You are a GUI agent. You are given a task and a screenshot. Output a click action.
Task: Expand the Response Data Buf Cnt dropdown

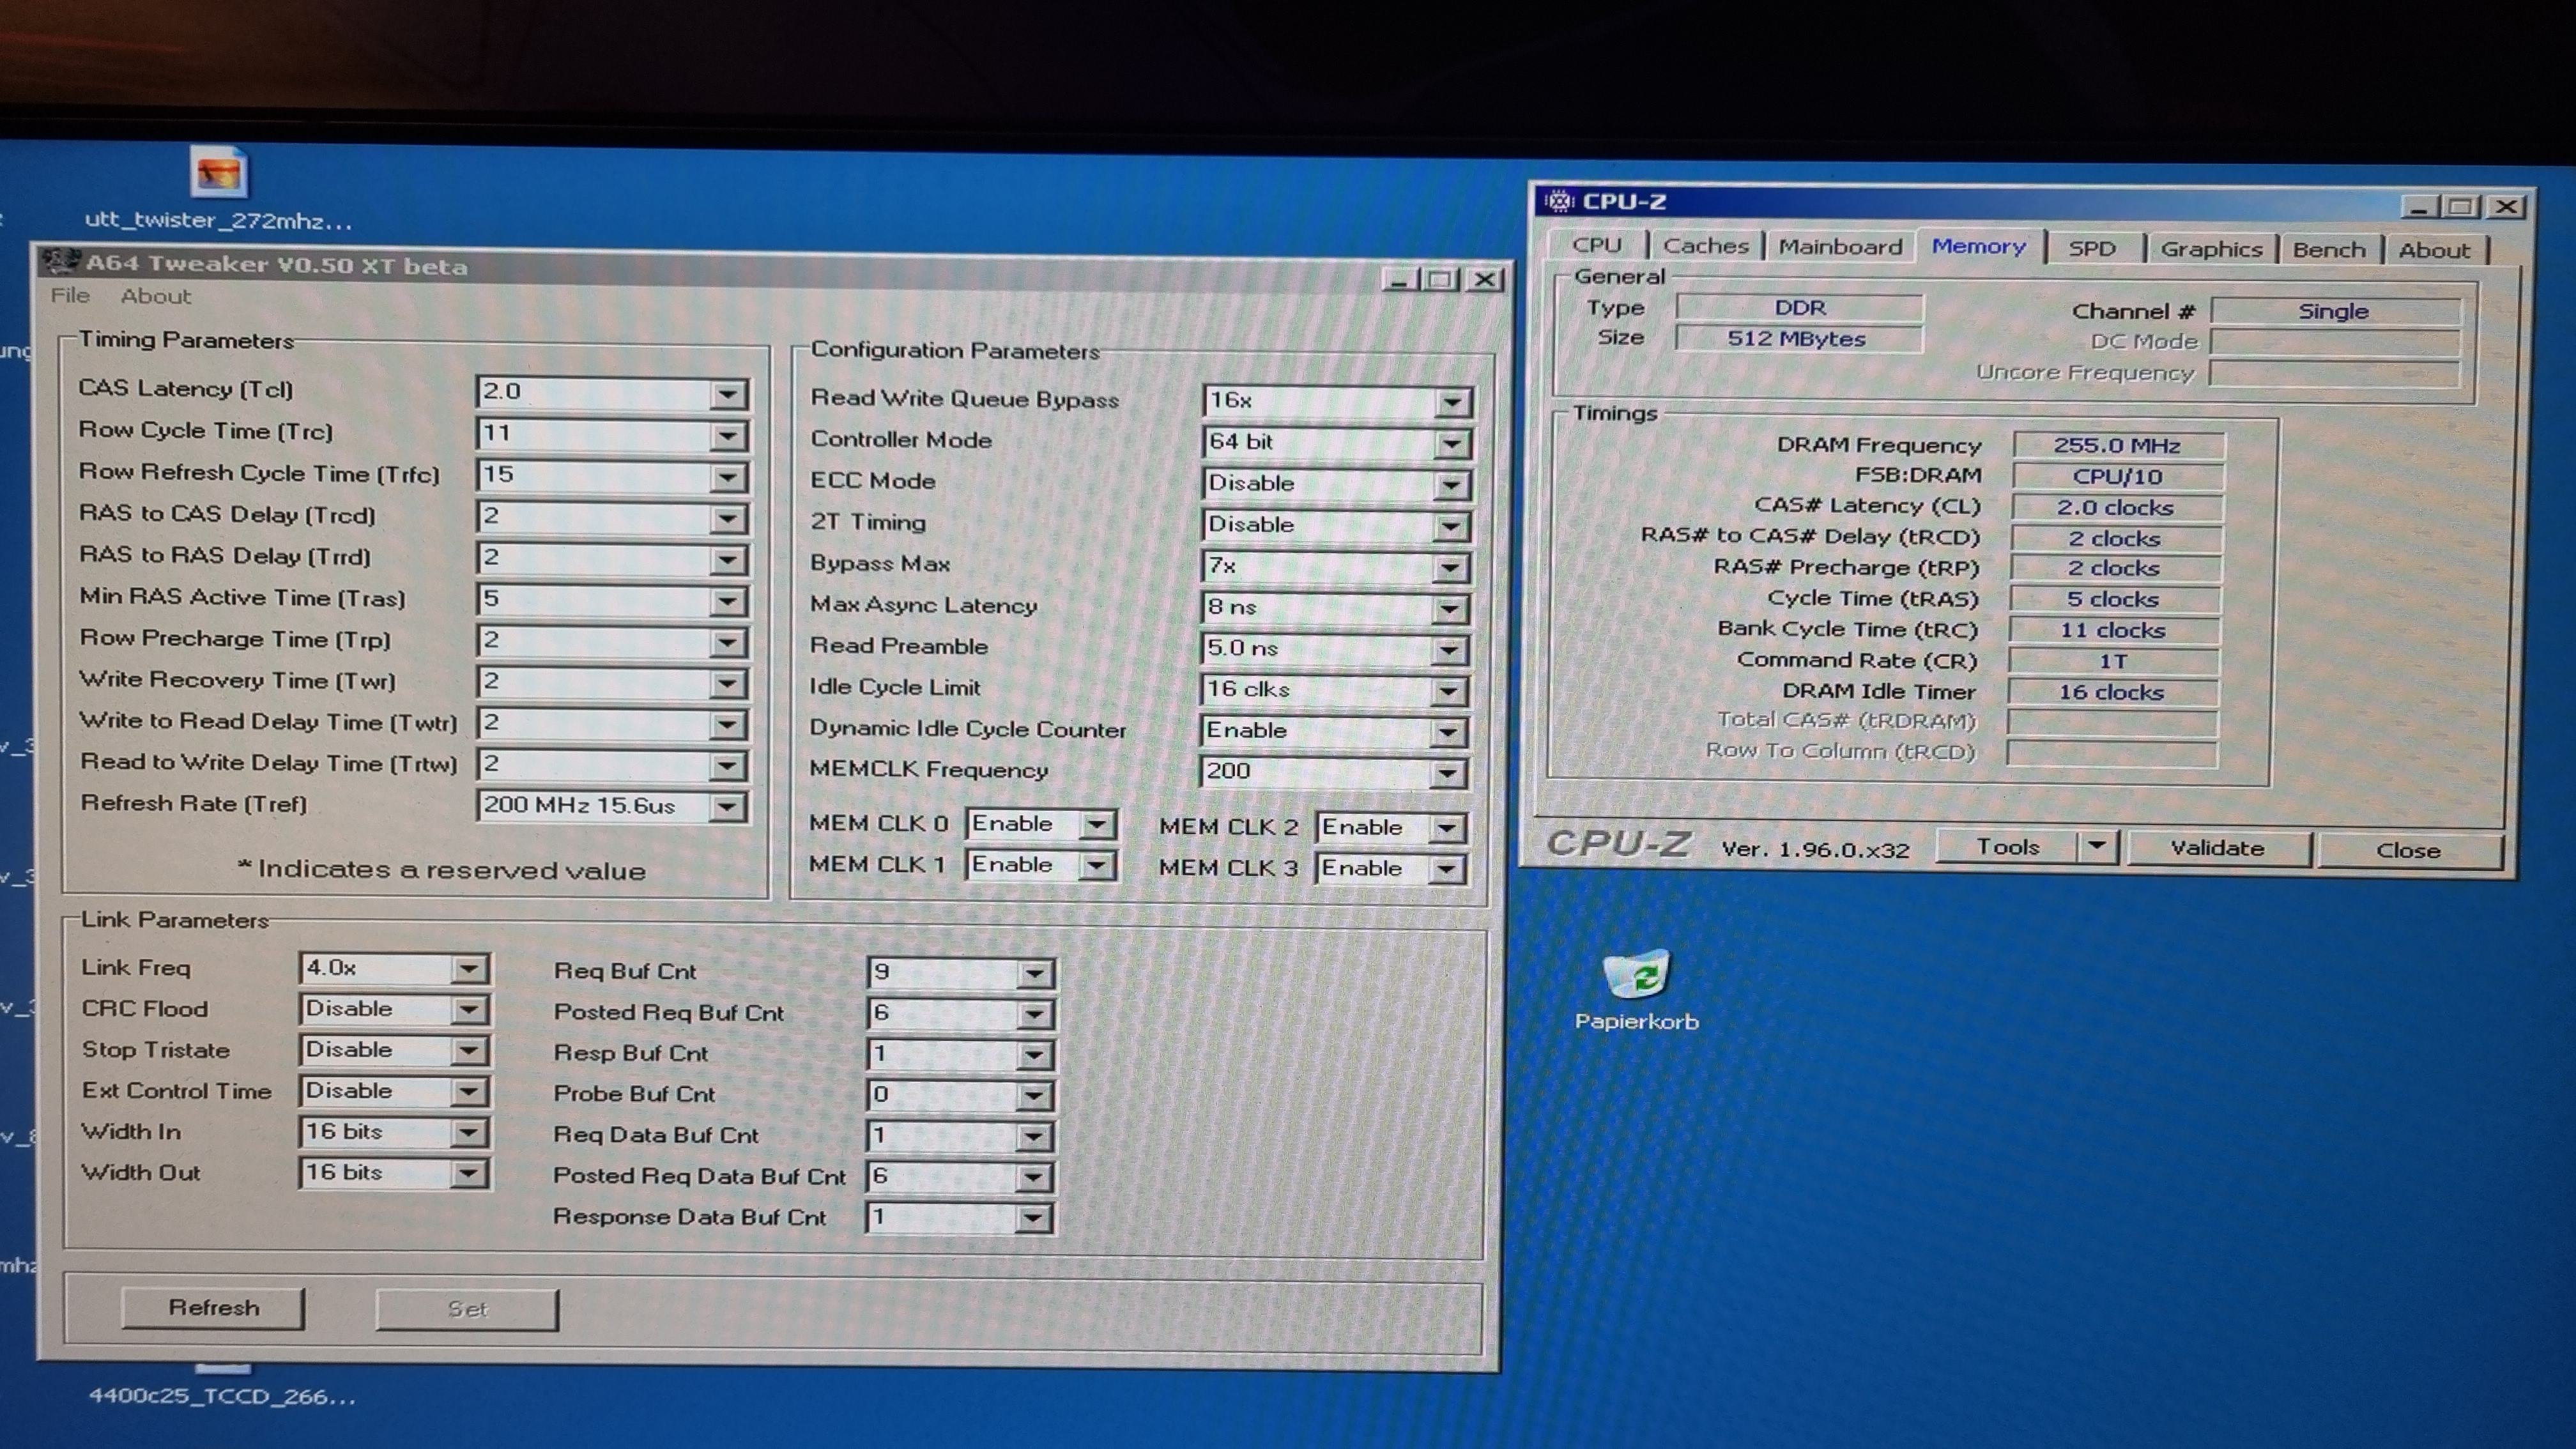tap(1035, 1219)
